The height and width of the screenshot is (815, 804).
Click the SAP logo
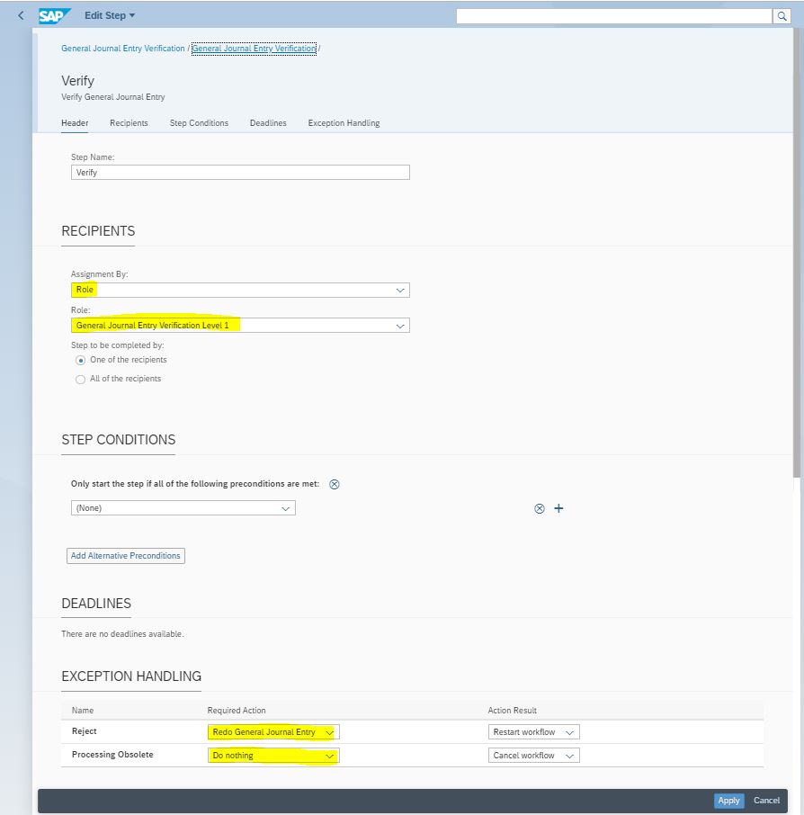pos(55,15)
